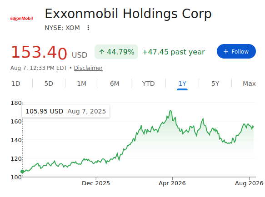The height and width of the screenshot is (197, 265).
Task: Show the 1M chart range
Action: click(x=82, y=84)
